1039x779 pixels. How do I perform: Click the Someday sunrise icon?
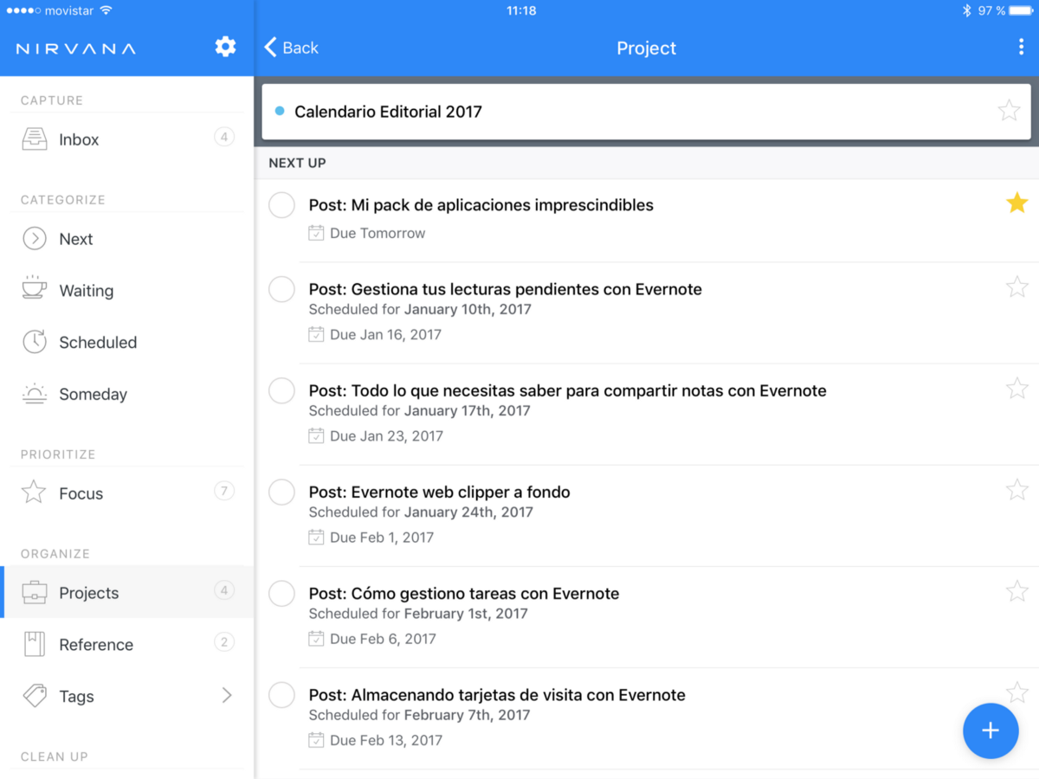(35, 394)
